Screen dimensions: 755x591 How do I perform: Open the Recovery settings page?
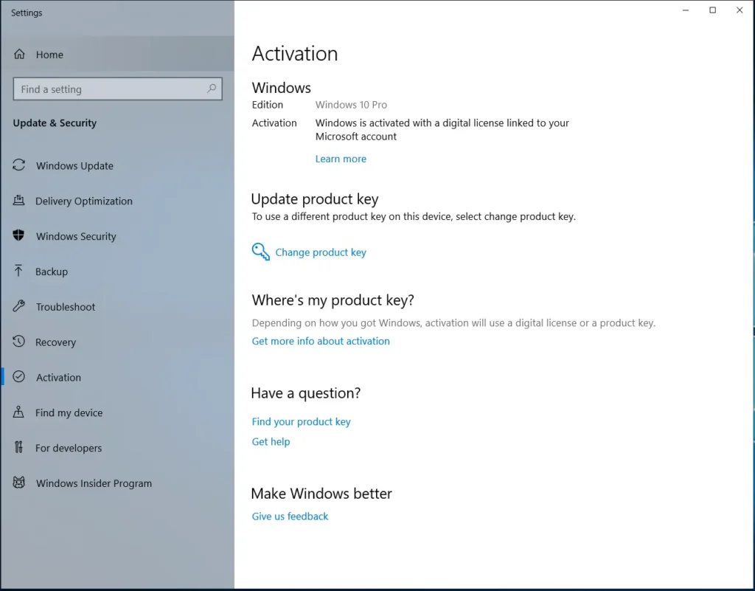[117, 342]
